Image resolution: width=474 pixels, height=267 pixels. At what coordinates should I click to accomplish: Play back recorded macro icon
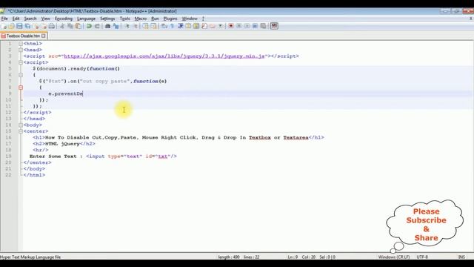tap(247, 26)
